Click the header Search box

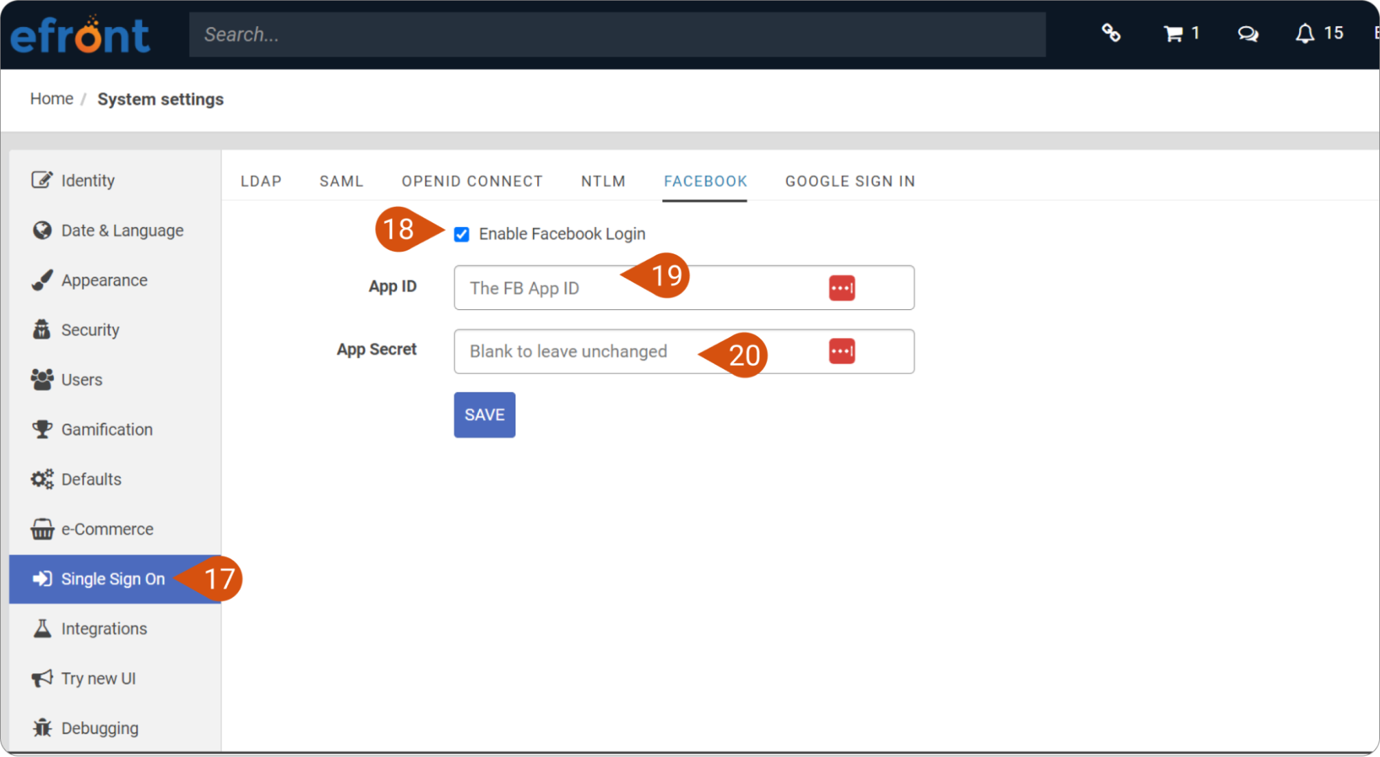pyautogui.click(x=617, y=35)
